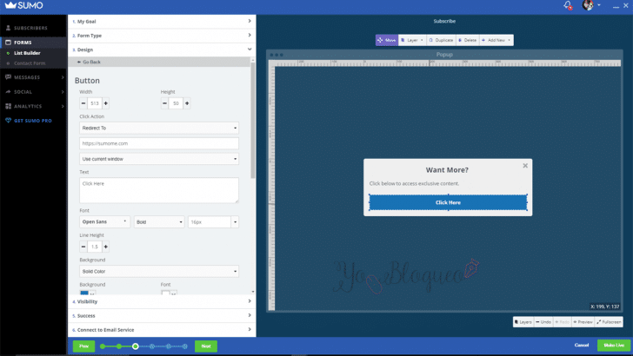This screenshot has width=633, height=356.
Task: Open the Layer toolbar dropdown
Action: 412,40
